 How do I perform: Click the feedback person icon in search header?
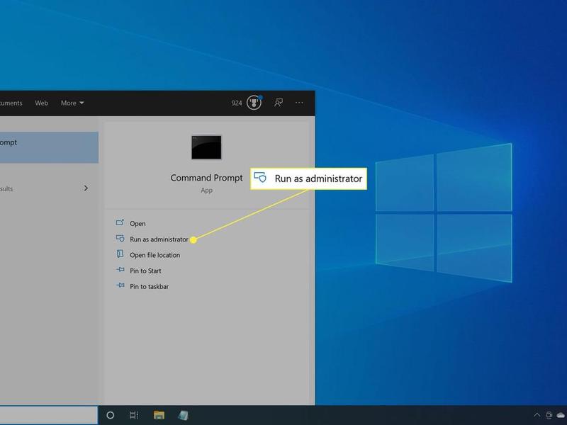point(279,103)
